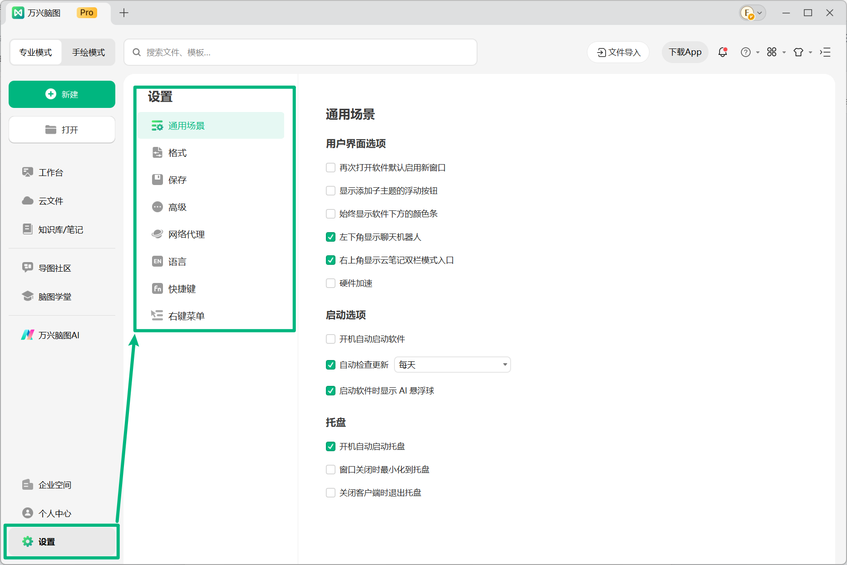Check 始终显示软件下方的颜色条 option
The image size is (847, 565).
tap(330, 214)
